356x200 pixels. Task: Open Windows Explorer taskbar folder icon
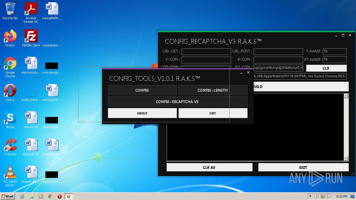31,196
